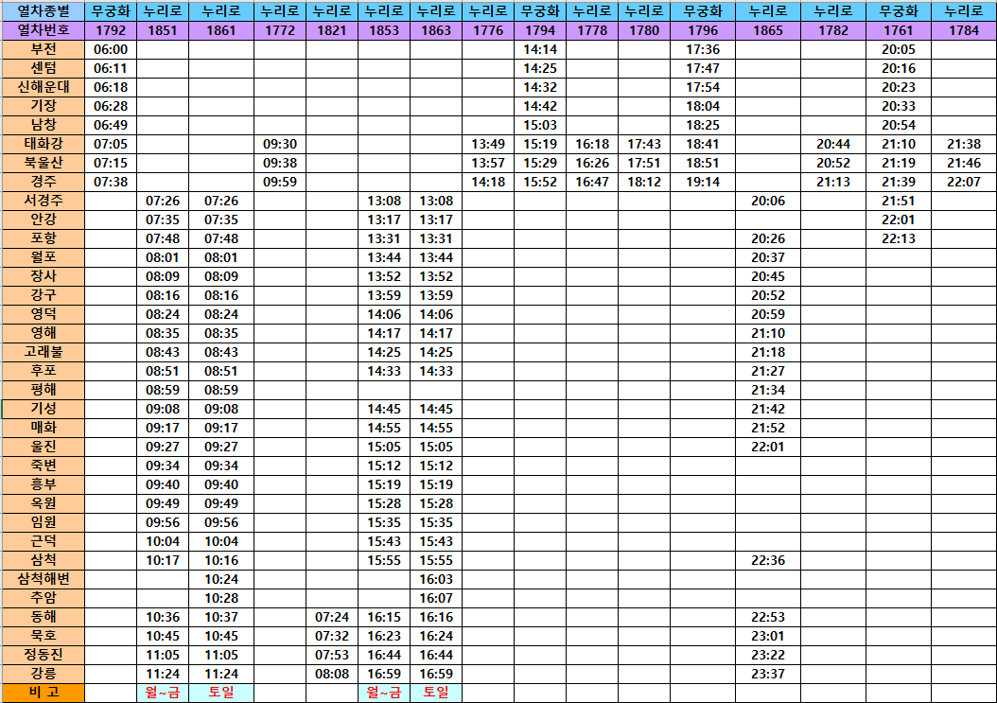Click the 13:49 time for train 1776
This screenshot has height=703, width=997.
(x=488, y=144)
